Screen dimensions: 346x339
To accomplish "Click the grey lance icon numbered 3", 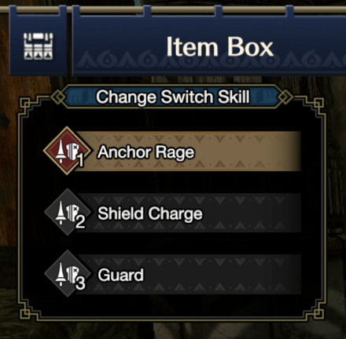I will click(68, 274).
